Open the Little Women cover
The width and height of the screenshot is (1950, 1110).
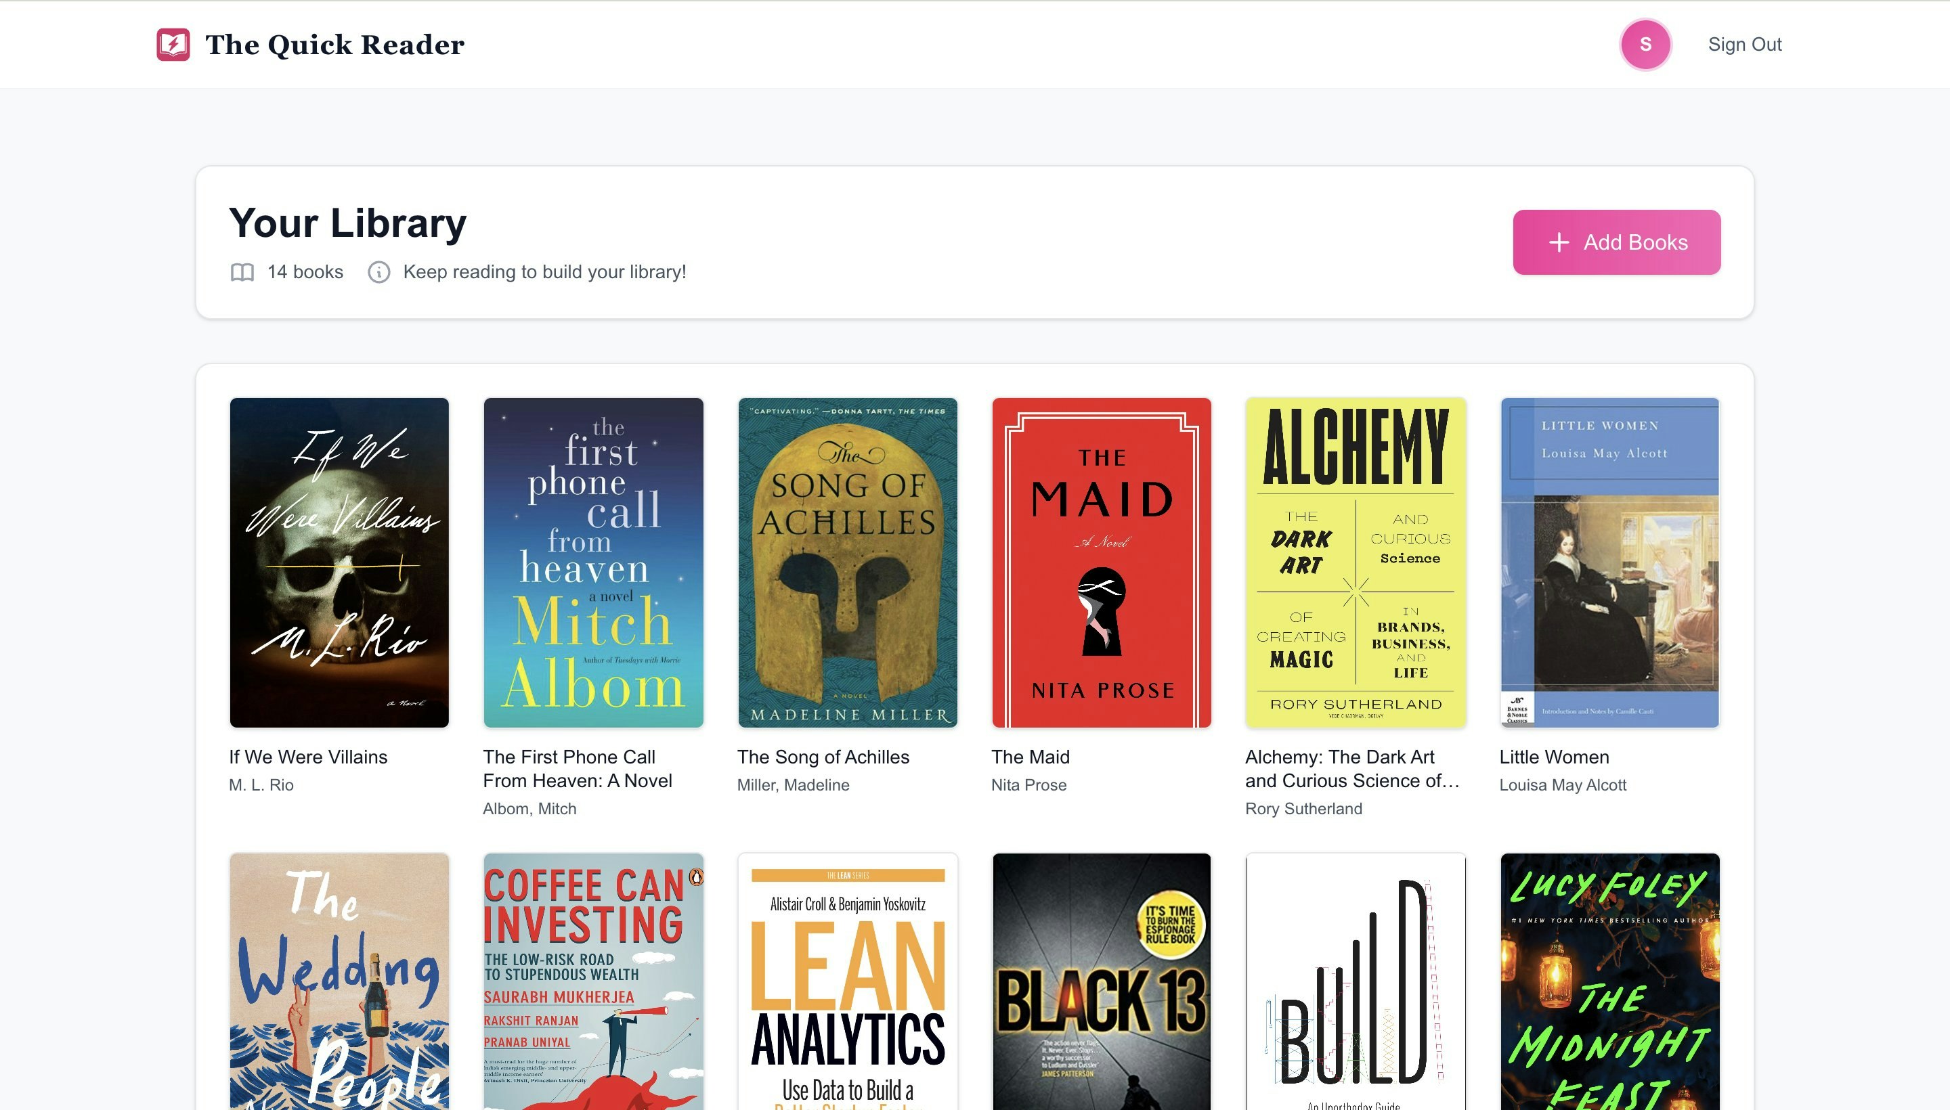pyautogui.click(x=1609, y=562)
